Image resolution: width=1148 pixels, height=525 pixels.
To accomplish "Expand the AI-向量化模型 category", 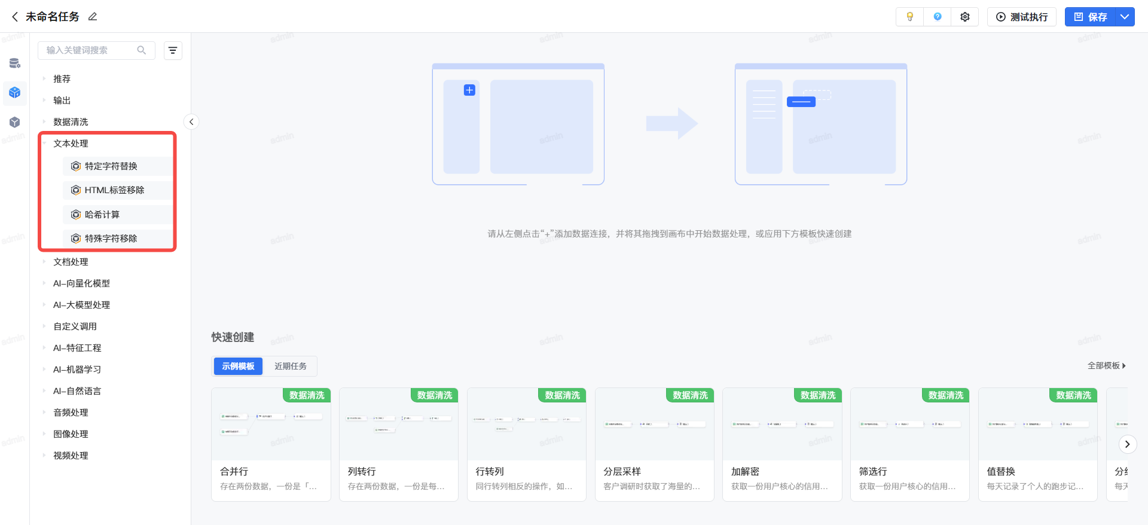I will (x=44, y=283).
